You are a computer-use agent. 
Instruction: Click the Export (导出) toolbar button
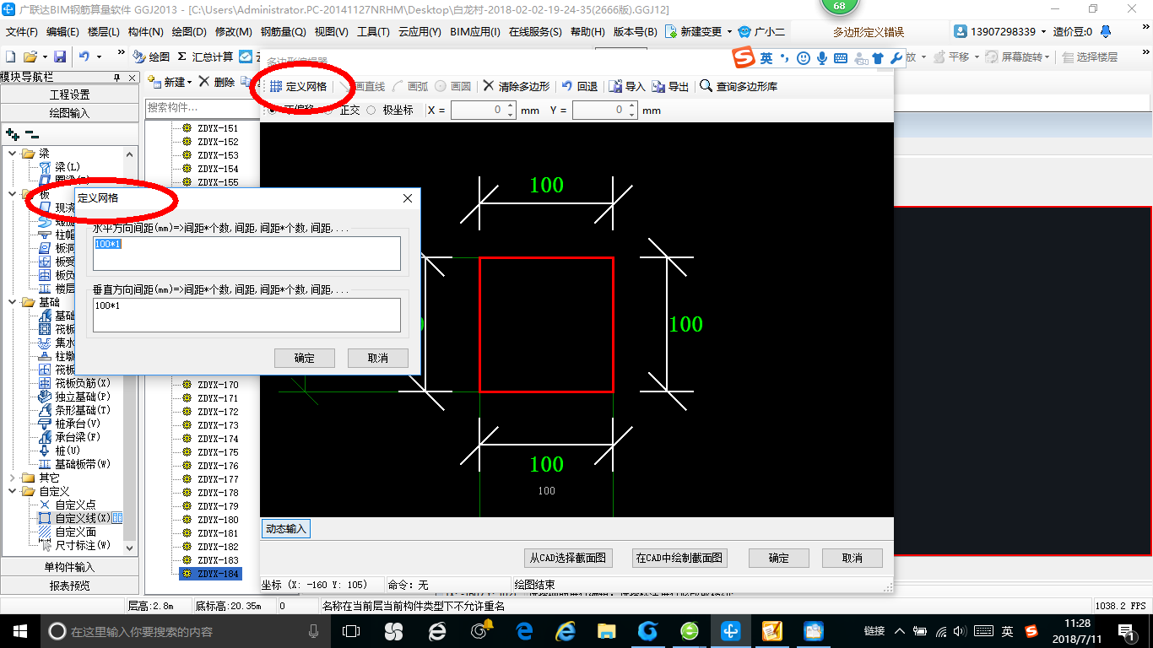670,86
